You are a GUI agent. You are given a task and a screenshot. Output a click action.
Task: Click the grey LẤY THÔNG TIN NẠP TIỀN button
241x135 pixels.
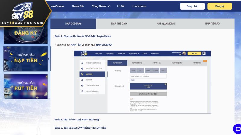(x=148, y=94)
